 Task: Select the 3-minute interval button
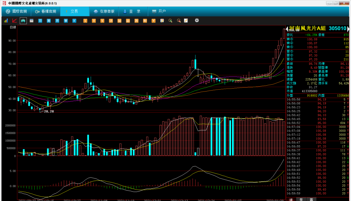click(x=94, y=21)
